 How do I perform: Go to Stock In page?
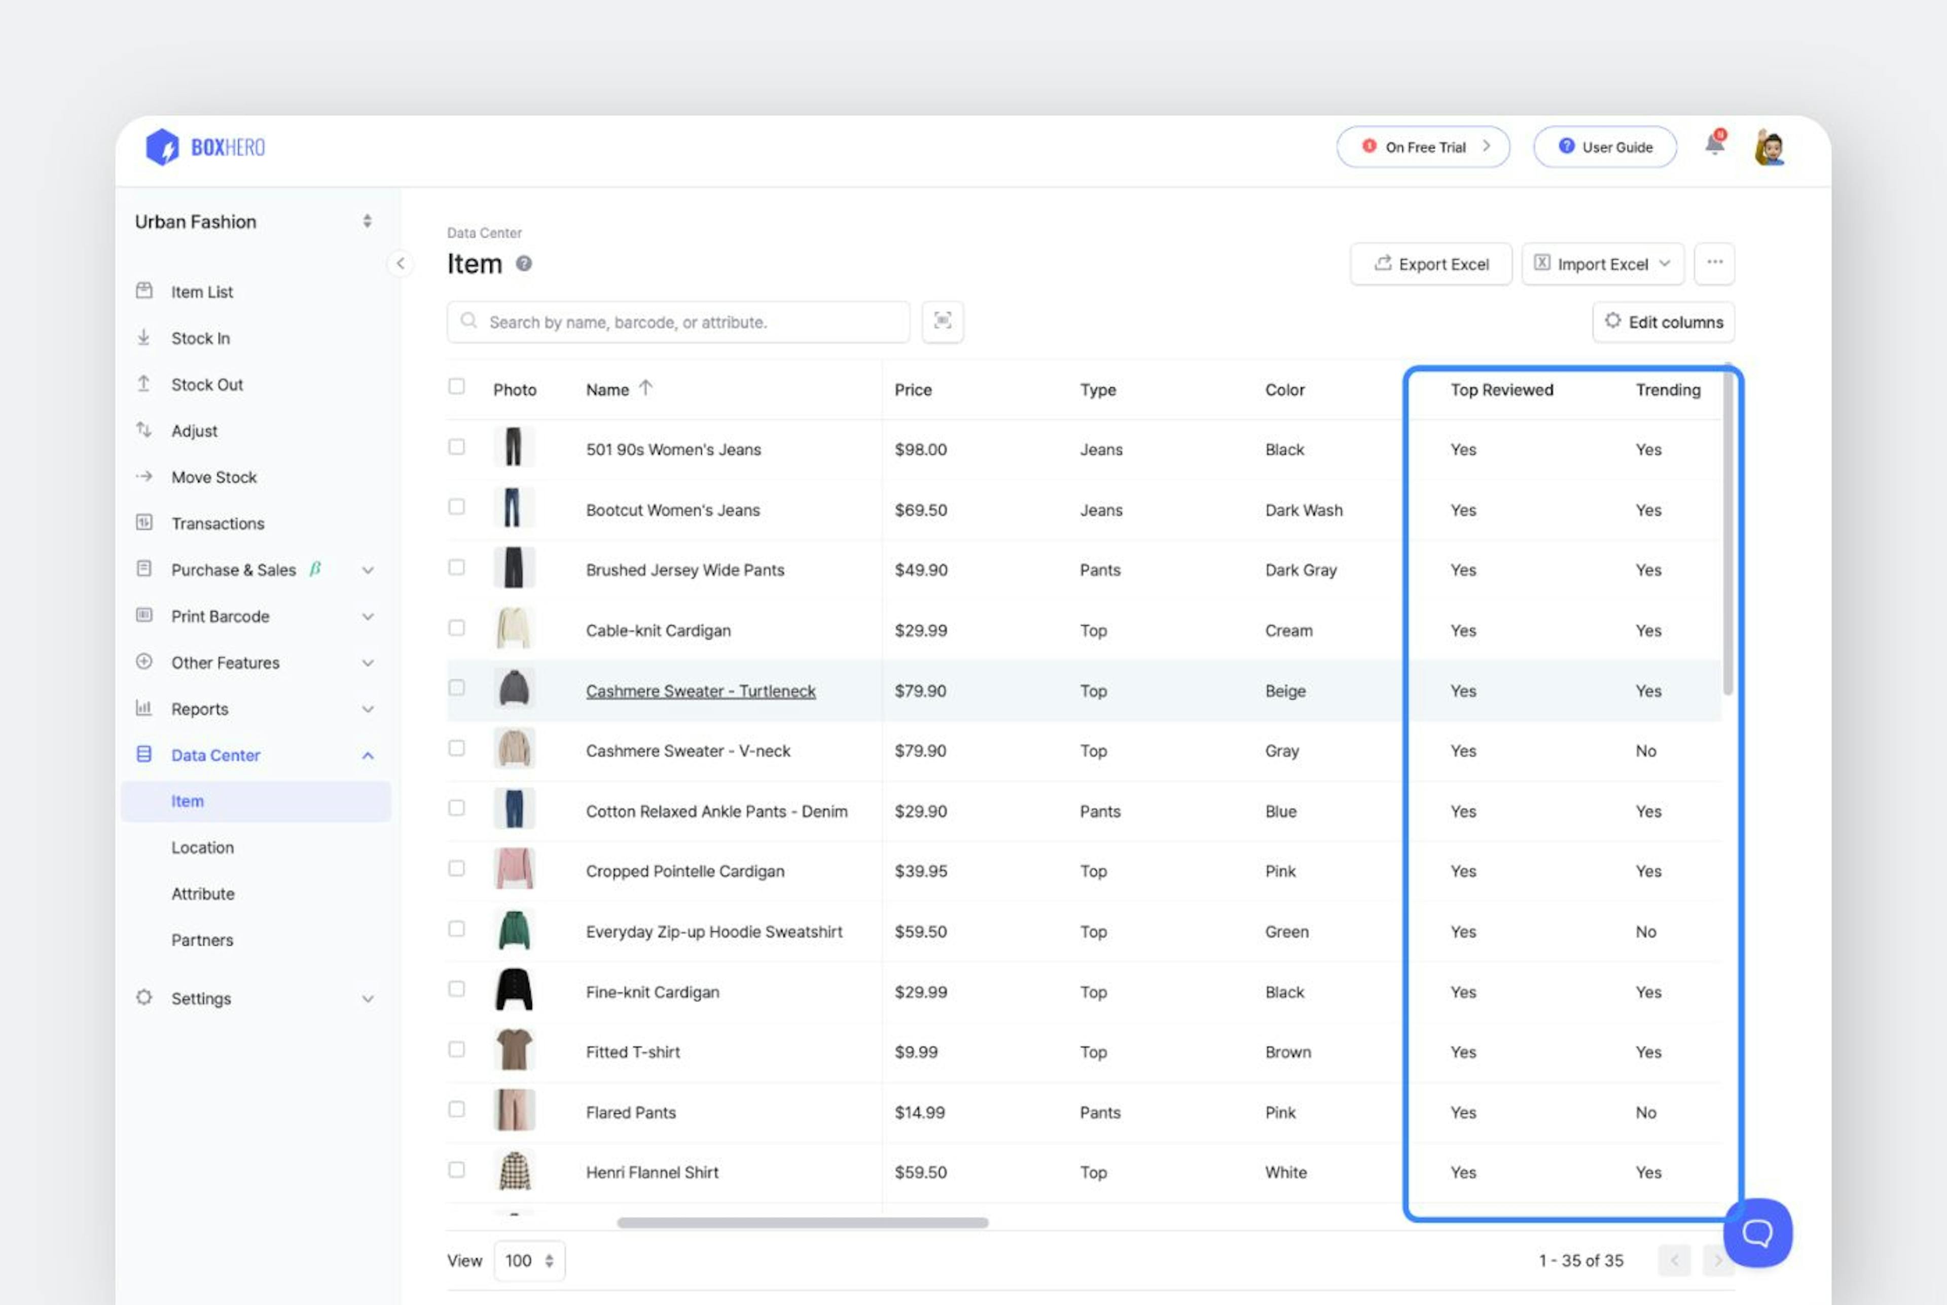coord(200,339)
